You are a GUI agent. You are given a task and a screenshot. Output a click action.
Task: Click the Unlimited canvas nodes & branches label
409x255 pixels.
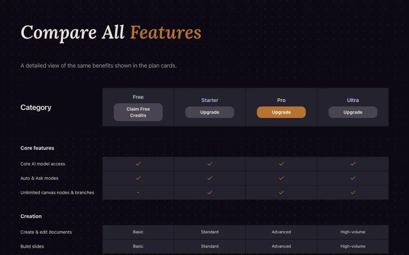pyautogui.click(x=58, y=192)
